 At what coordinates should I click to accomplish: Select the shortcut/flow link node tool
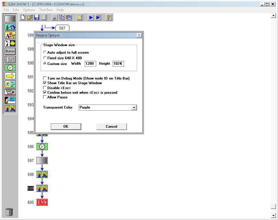pyautogui.click(x=10, y=84)
